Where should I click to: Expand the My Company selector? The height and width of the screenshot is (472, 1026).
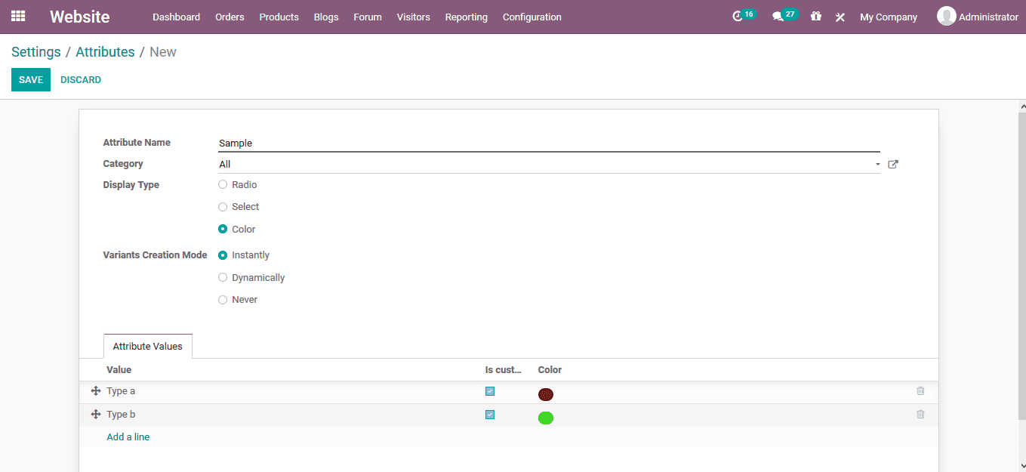(889, 16)
